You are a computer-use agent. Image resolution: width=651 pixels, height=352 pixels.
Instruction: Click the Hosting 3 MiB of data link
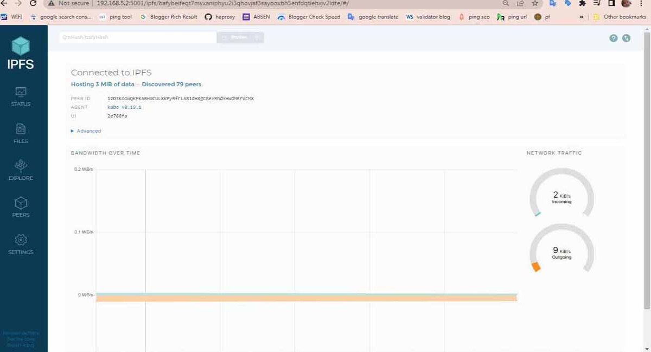point(103,84)
